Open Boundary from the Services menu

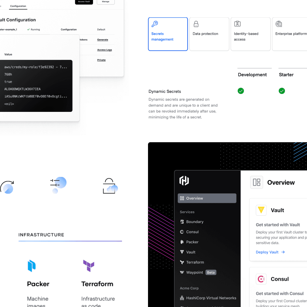pyautogui.click(x=195, y=222)
